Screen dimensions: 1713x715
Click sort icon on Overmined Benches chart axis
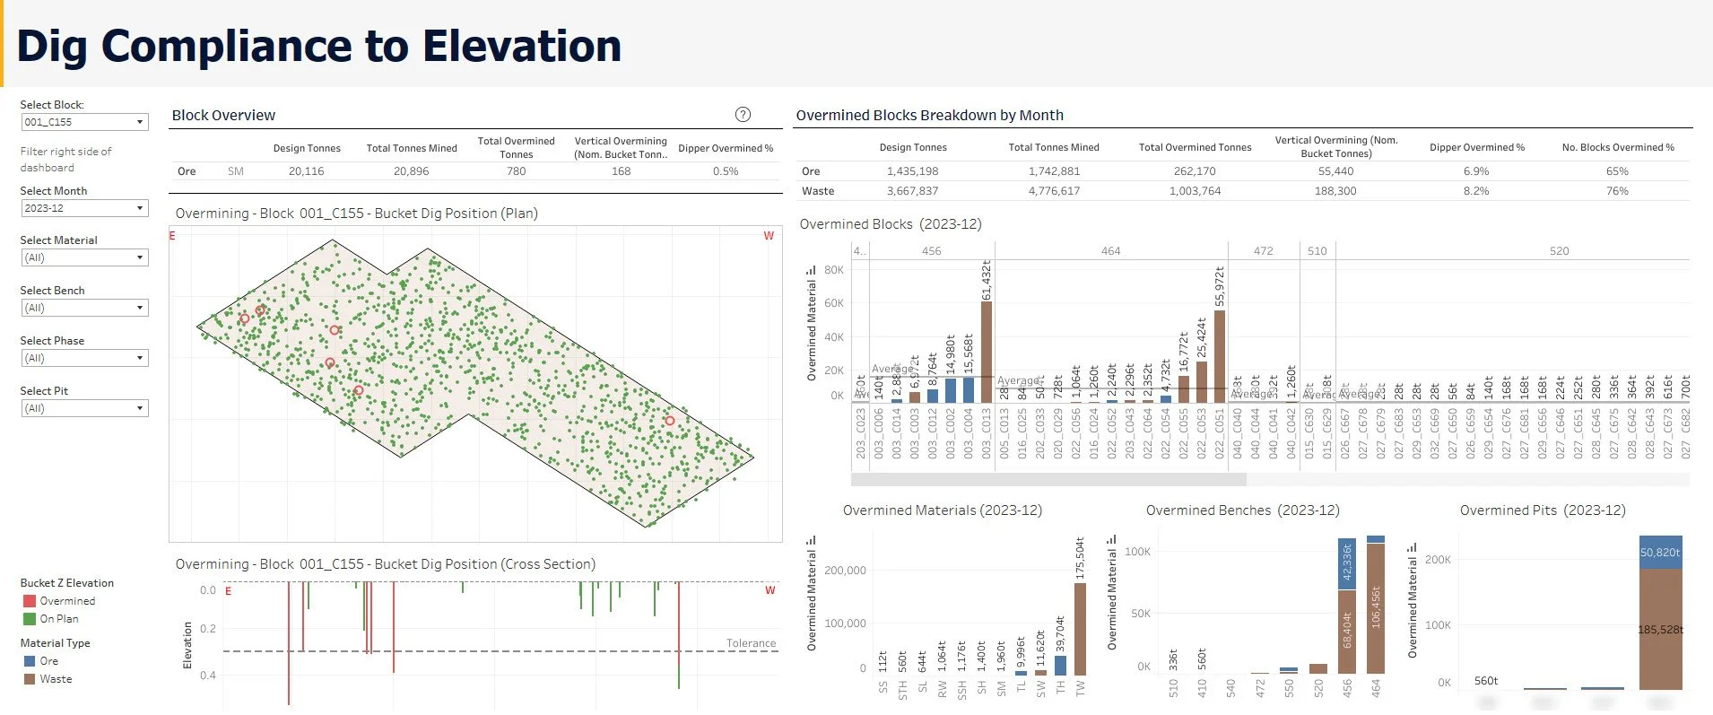1111,540
